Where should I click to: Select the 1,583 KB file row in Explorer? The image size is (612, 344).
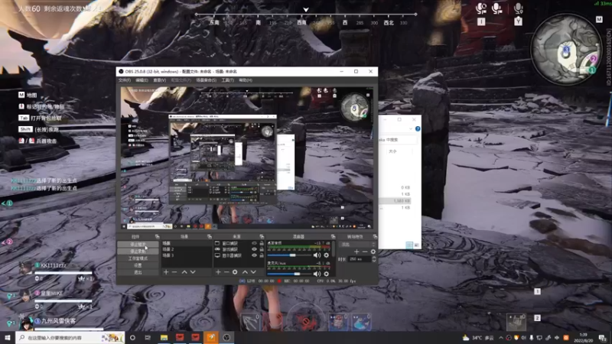395,201
